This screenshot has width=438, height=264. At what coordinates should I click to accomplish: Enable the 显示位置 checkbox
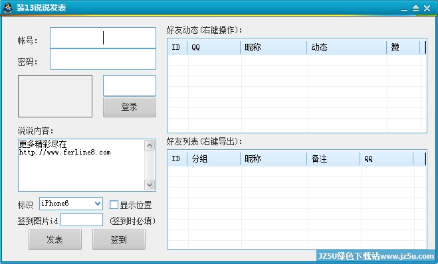(114, 205)
